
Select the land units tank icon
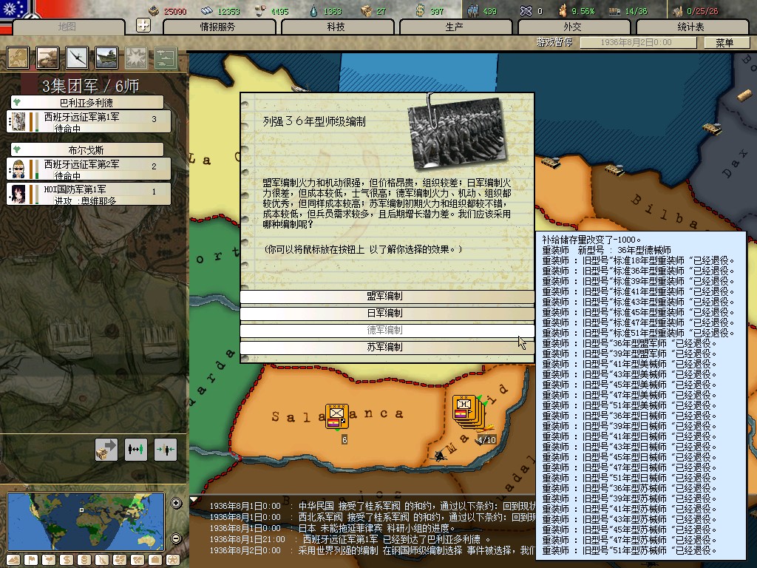pos(48,58)
